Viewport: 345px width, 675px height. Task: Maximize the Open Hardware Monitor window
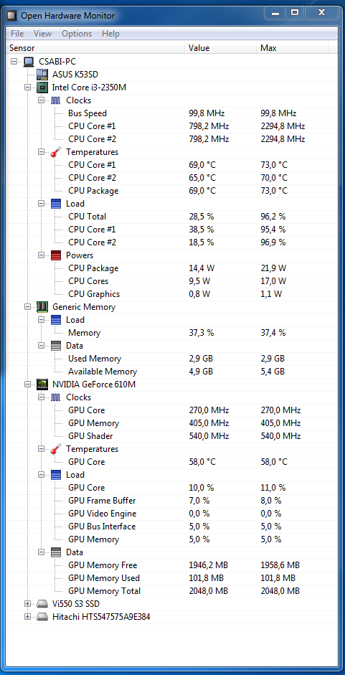[295, 14]
